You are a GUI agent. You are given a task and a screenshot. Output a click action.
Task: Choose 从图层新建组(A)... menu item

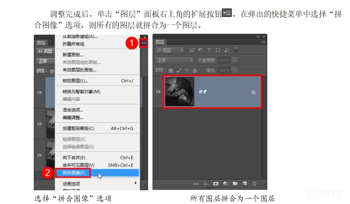coord(97,37)
